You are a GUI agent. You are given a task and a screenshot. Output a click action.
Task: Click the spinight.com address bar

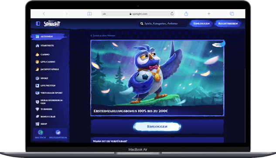(138, 13)
